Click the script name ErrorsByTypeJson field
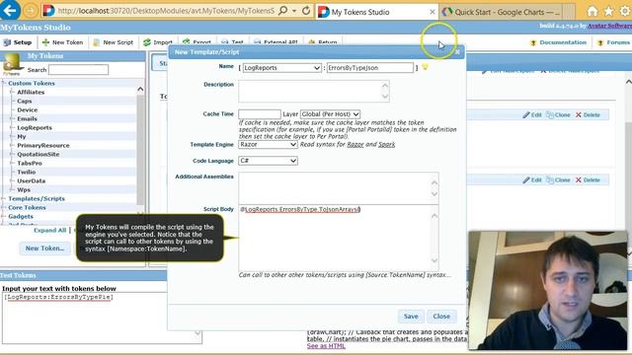The height and width of the screenshot is (355, 632). (370, 68)
